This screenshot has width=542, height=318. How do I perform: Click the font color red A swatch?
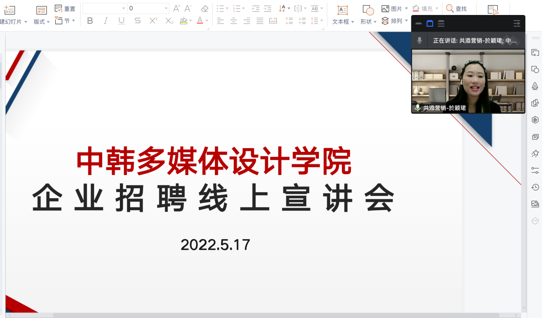[x=200, y=21]
